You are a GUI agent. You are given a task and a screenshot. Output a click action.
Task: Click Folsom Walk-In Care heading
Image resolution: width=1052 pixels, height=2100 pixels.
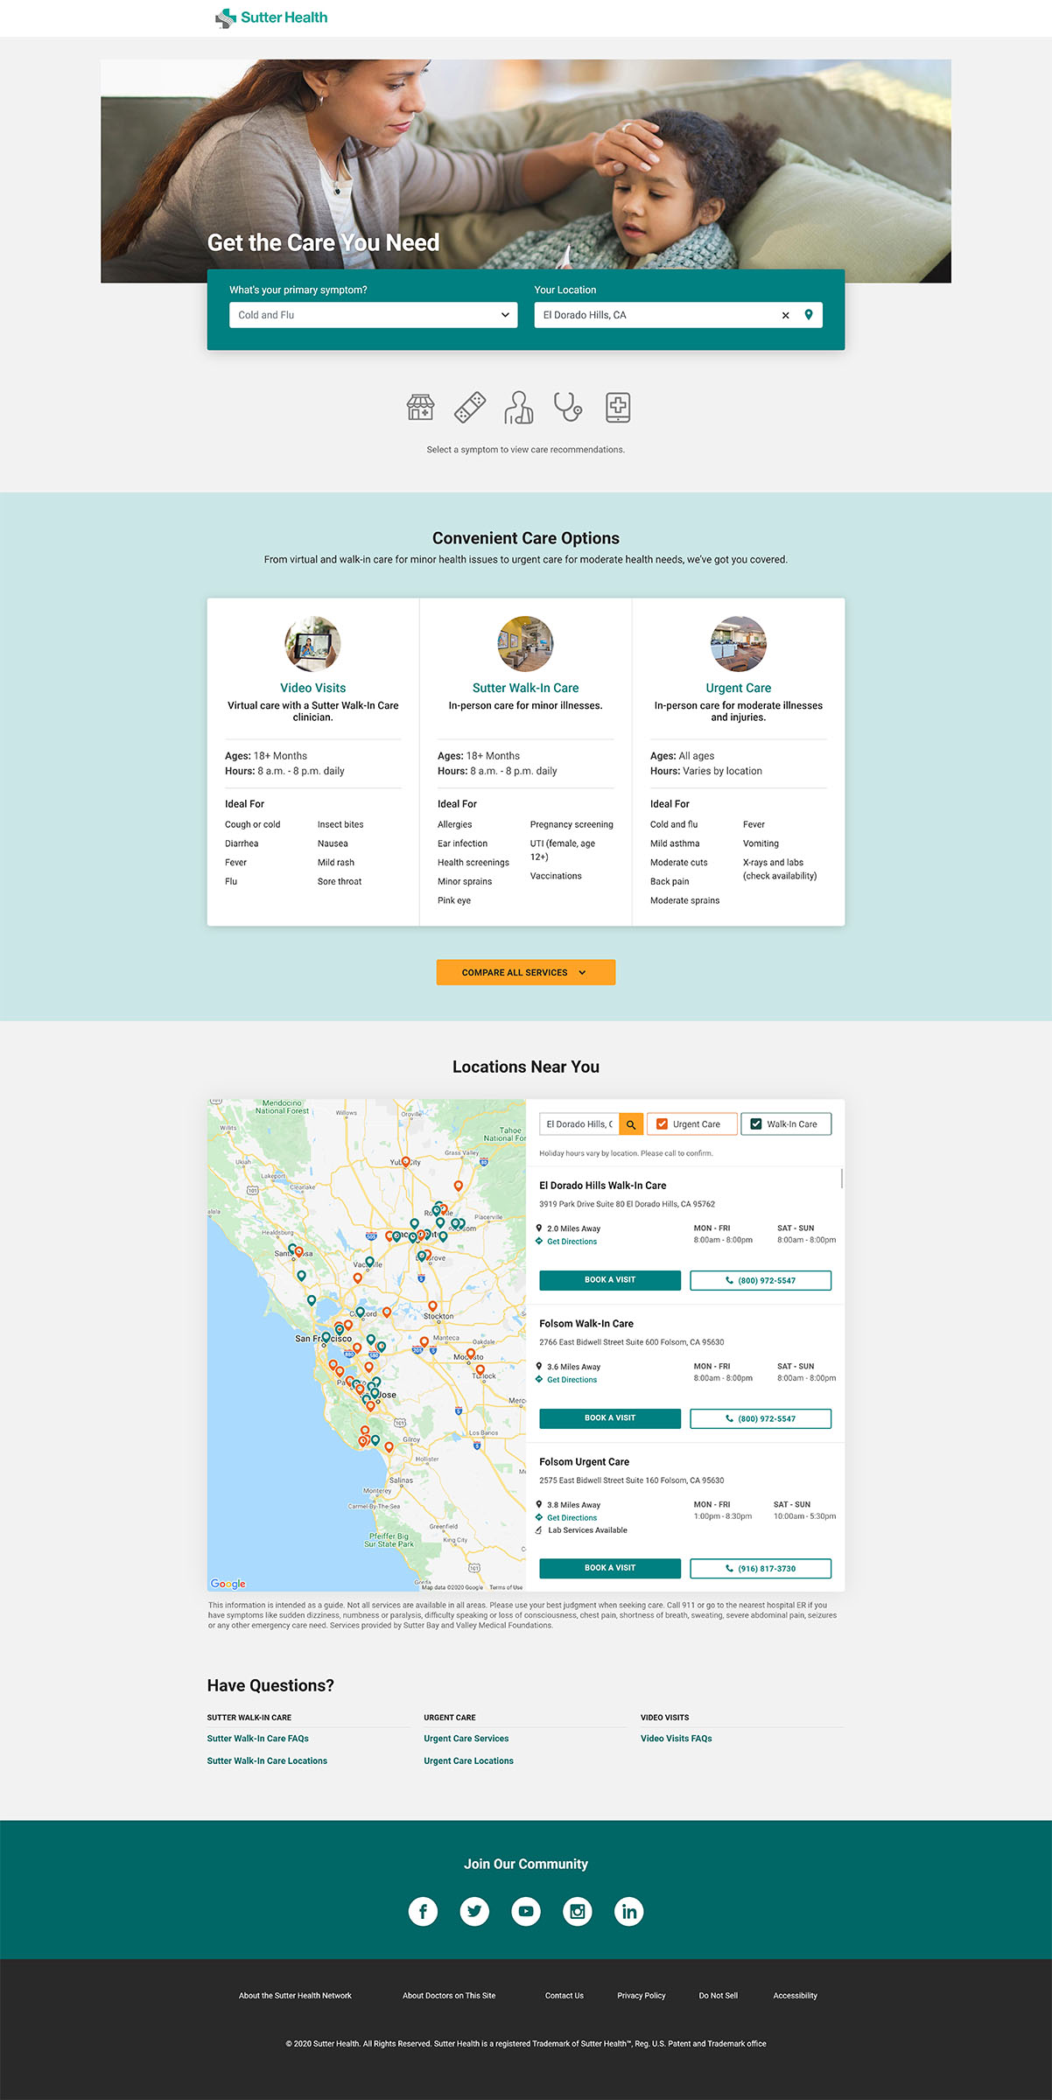(586, 1324)
